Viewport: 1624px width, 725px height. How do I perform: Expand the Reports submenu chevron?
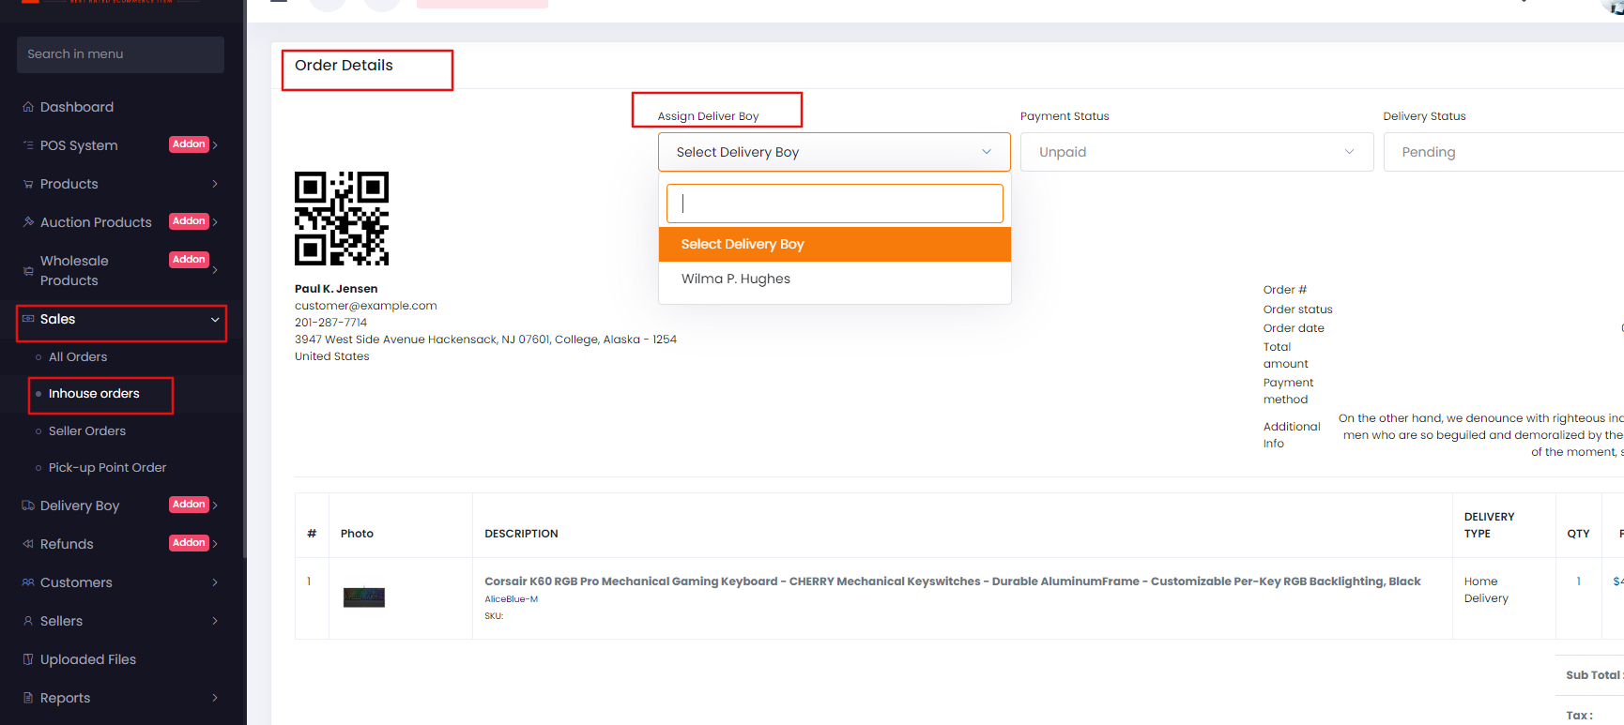coord(215,698)
